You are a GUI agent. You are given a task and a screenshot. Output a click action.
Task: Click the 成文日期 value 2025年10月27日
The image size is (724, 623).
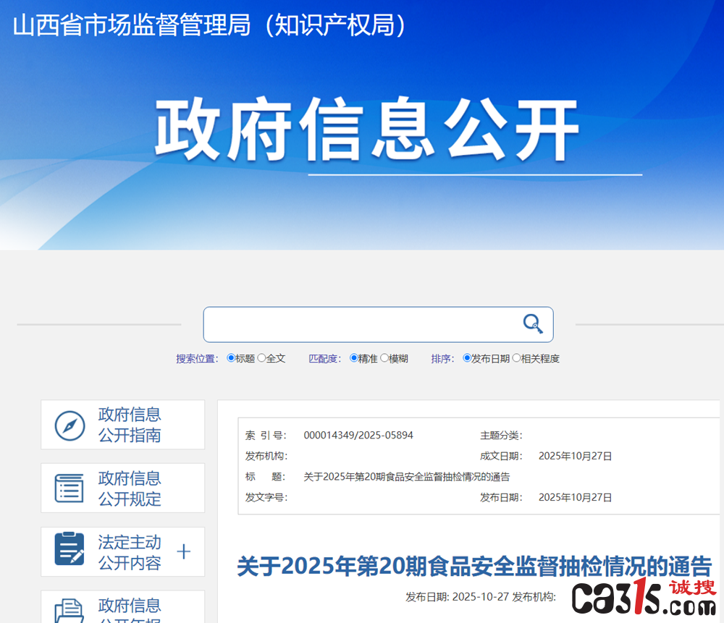pos(575,456)
